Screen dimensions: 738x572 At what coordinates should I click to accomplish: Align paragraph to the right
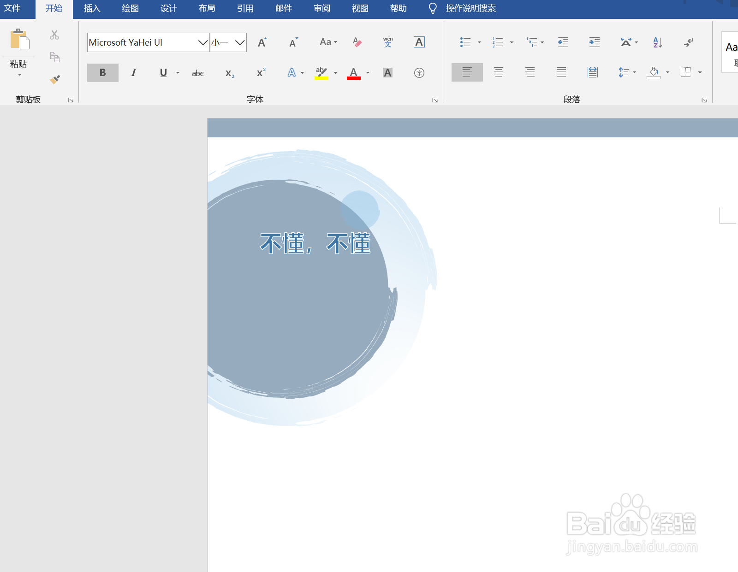click(530, 72)
